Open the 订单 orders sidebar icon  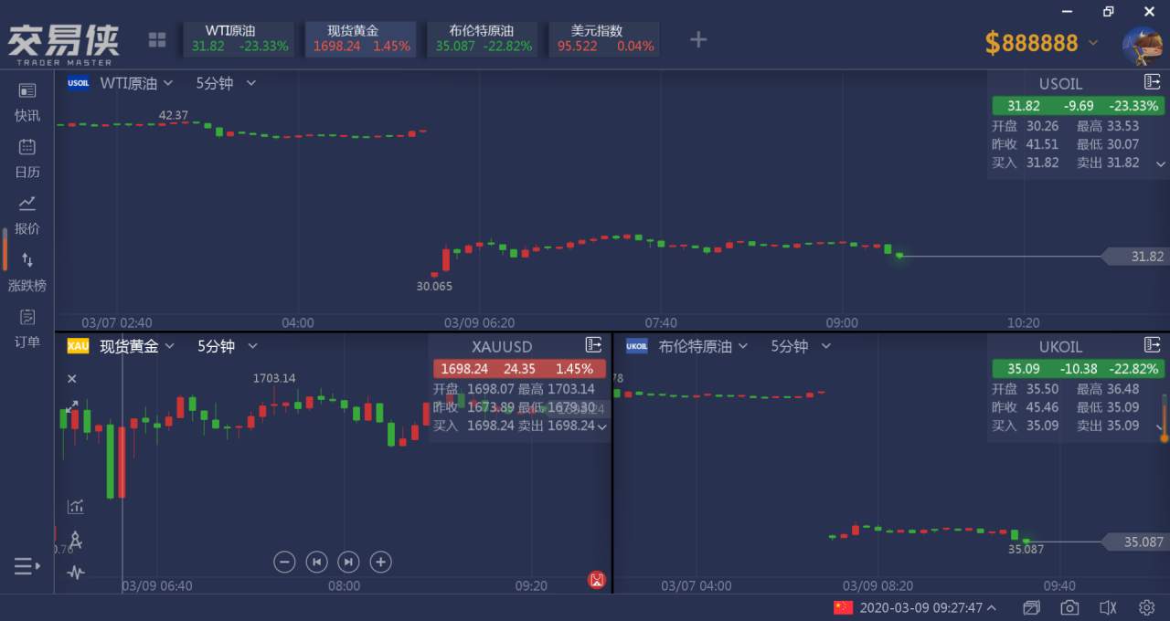point(27,316)
